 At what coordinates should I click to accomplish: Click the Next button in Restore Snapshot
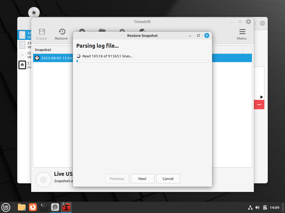pyautogui.click(x=142, y=179)
